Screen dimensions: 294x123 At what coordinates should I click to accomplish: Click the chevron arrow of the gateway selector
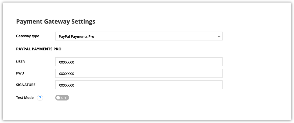pyautogui.click(x=219, y=36)
